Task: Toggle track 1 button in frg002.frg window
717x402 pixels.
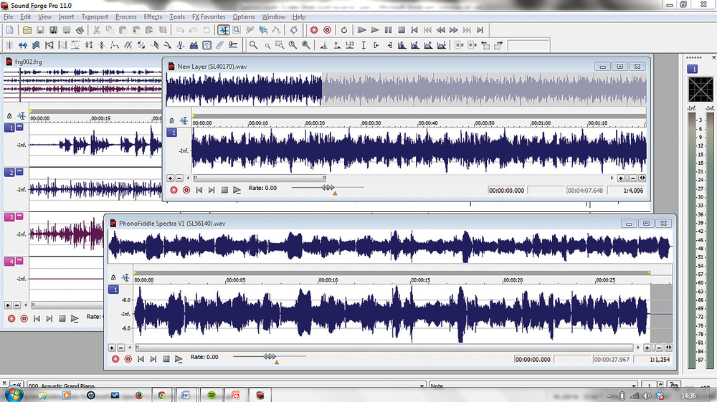Action: coord(9,128)
